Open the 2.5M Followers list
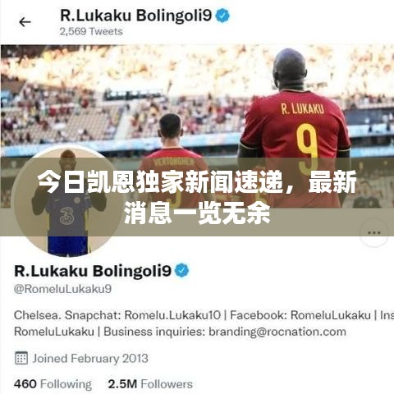This screenshot has width=394, height=394. point(150,384)
